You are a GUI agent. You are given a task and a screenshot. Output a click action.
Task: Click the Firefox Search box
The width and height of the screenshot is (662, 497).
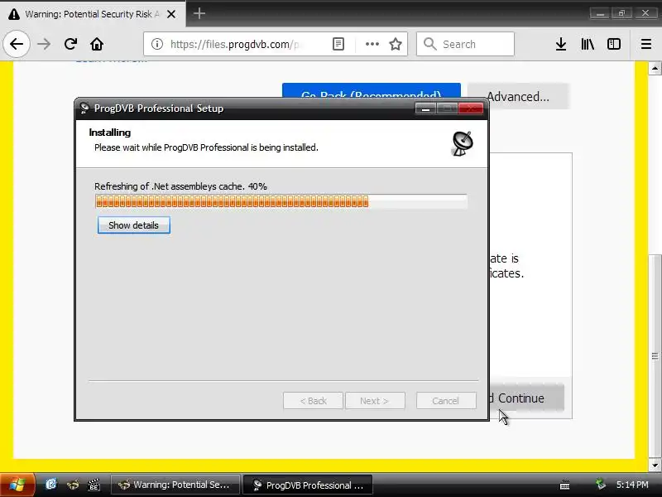pyautogui.click(x=465, y=44)
